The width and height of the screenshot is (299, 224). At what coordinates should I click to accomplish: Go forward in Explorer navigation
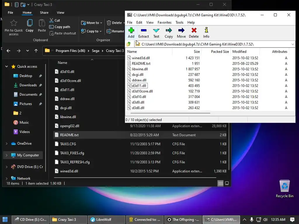[18, 51]
